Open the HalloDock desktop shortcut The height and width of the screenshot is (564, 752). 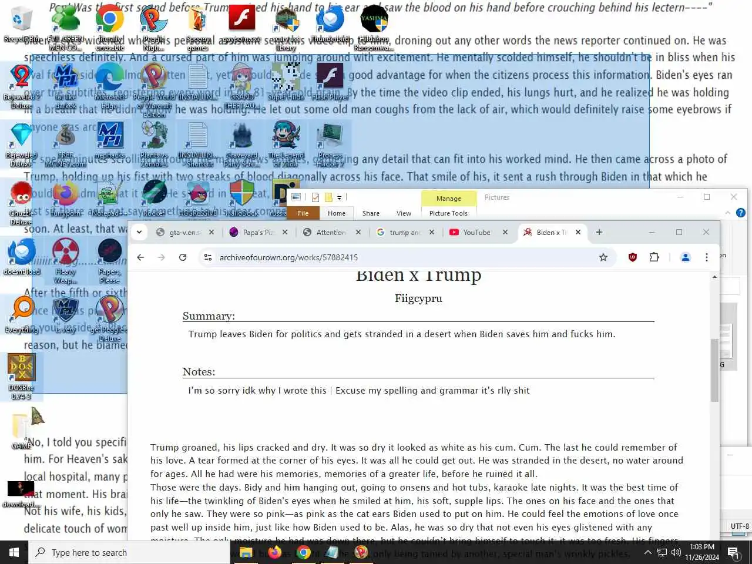point(241,198)
